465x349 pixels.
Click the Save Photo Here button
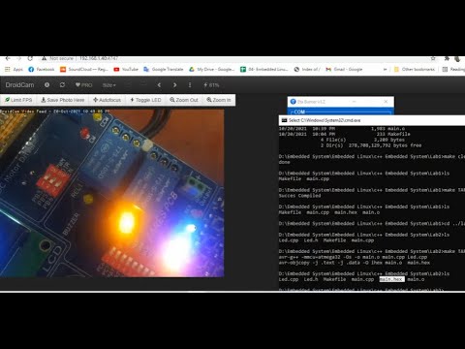click(x=63, y=100)
